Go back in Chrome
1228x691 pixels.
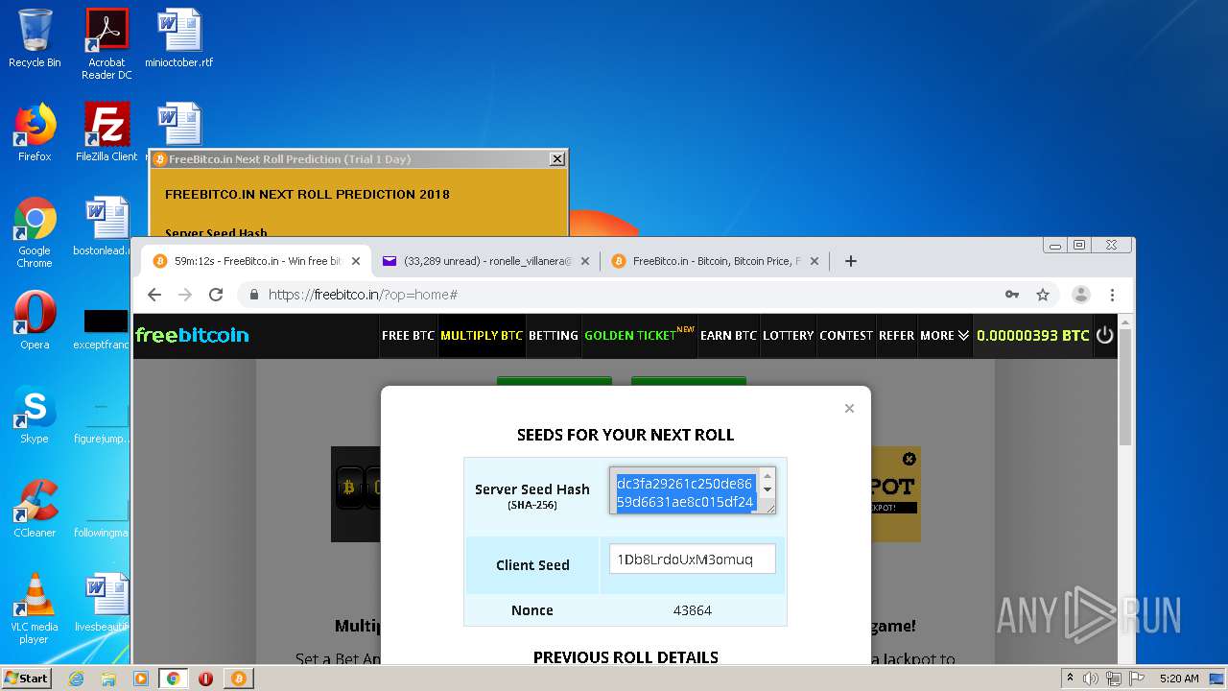(154, 295)
